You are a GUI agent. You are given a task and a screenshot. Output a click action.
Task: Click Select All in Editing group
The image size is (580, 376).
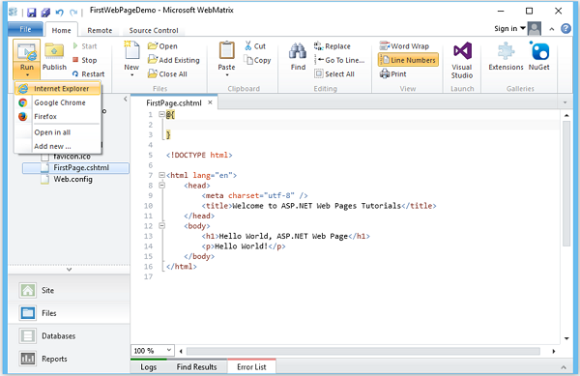pyautogui.click(x=334, y=73)
